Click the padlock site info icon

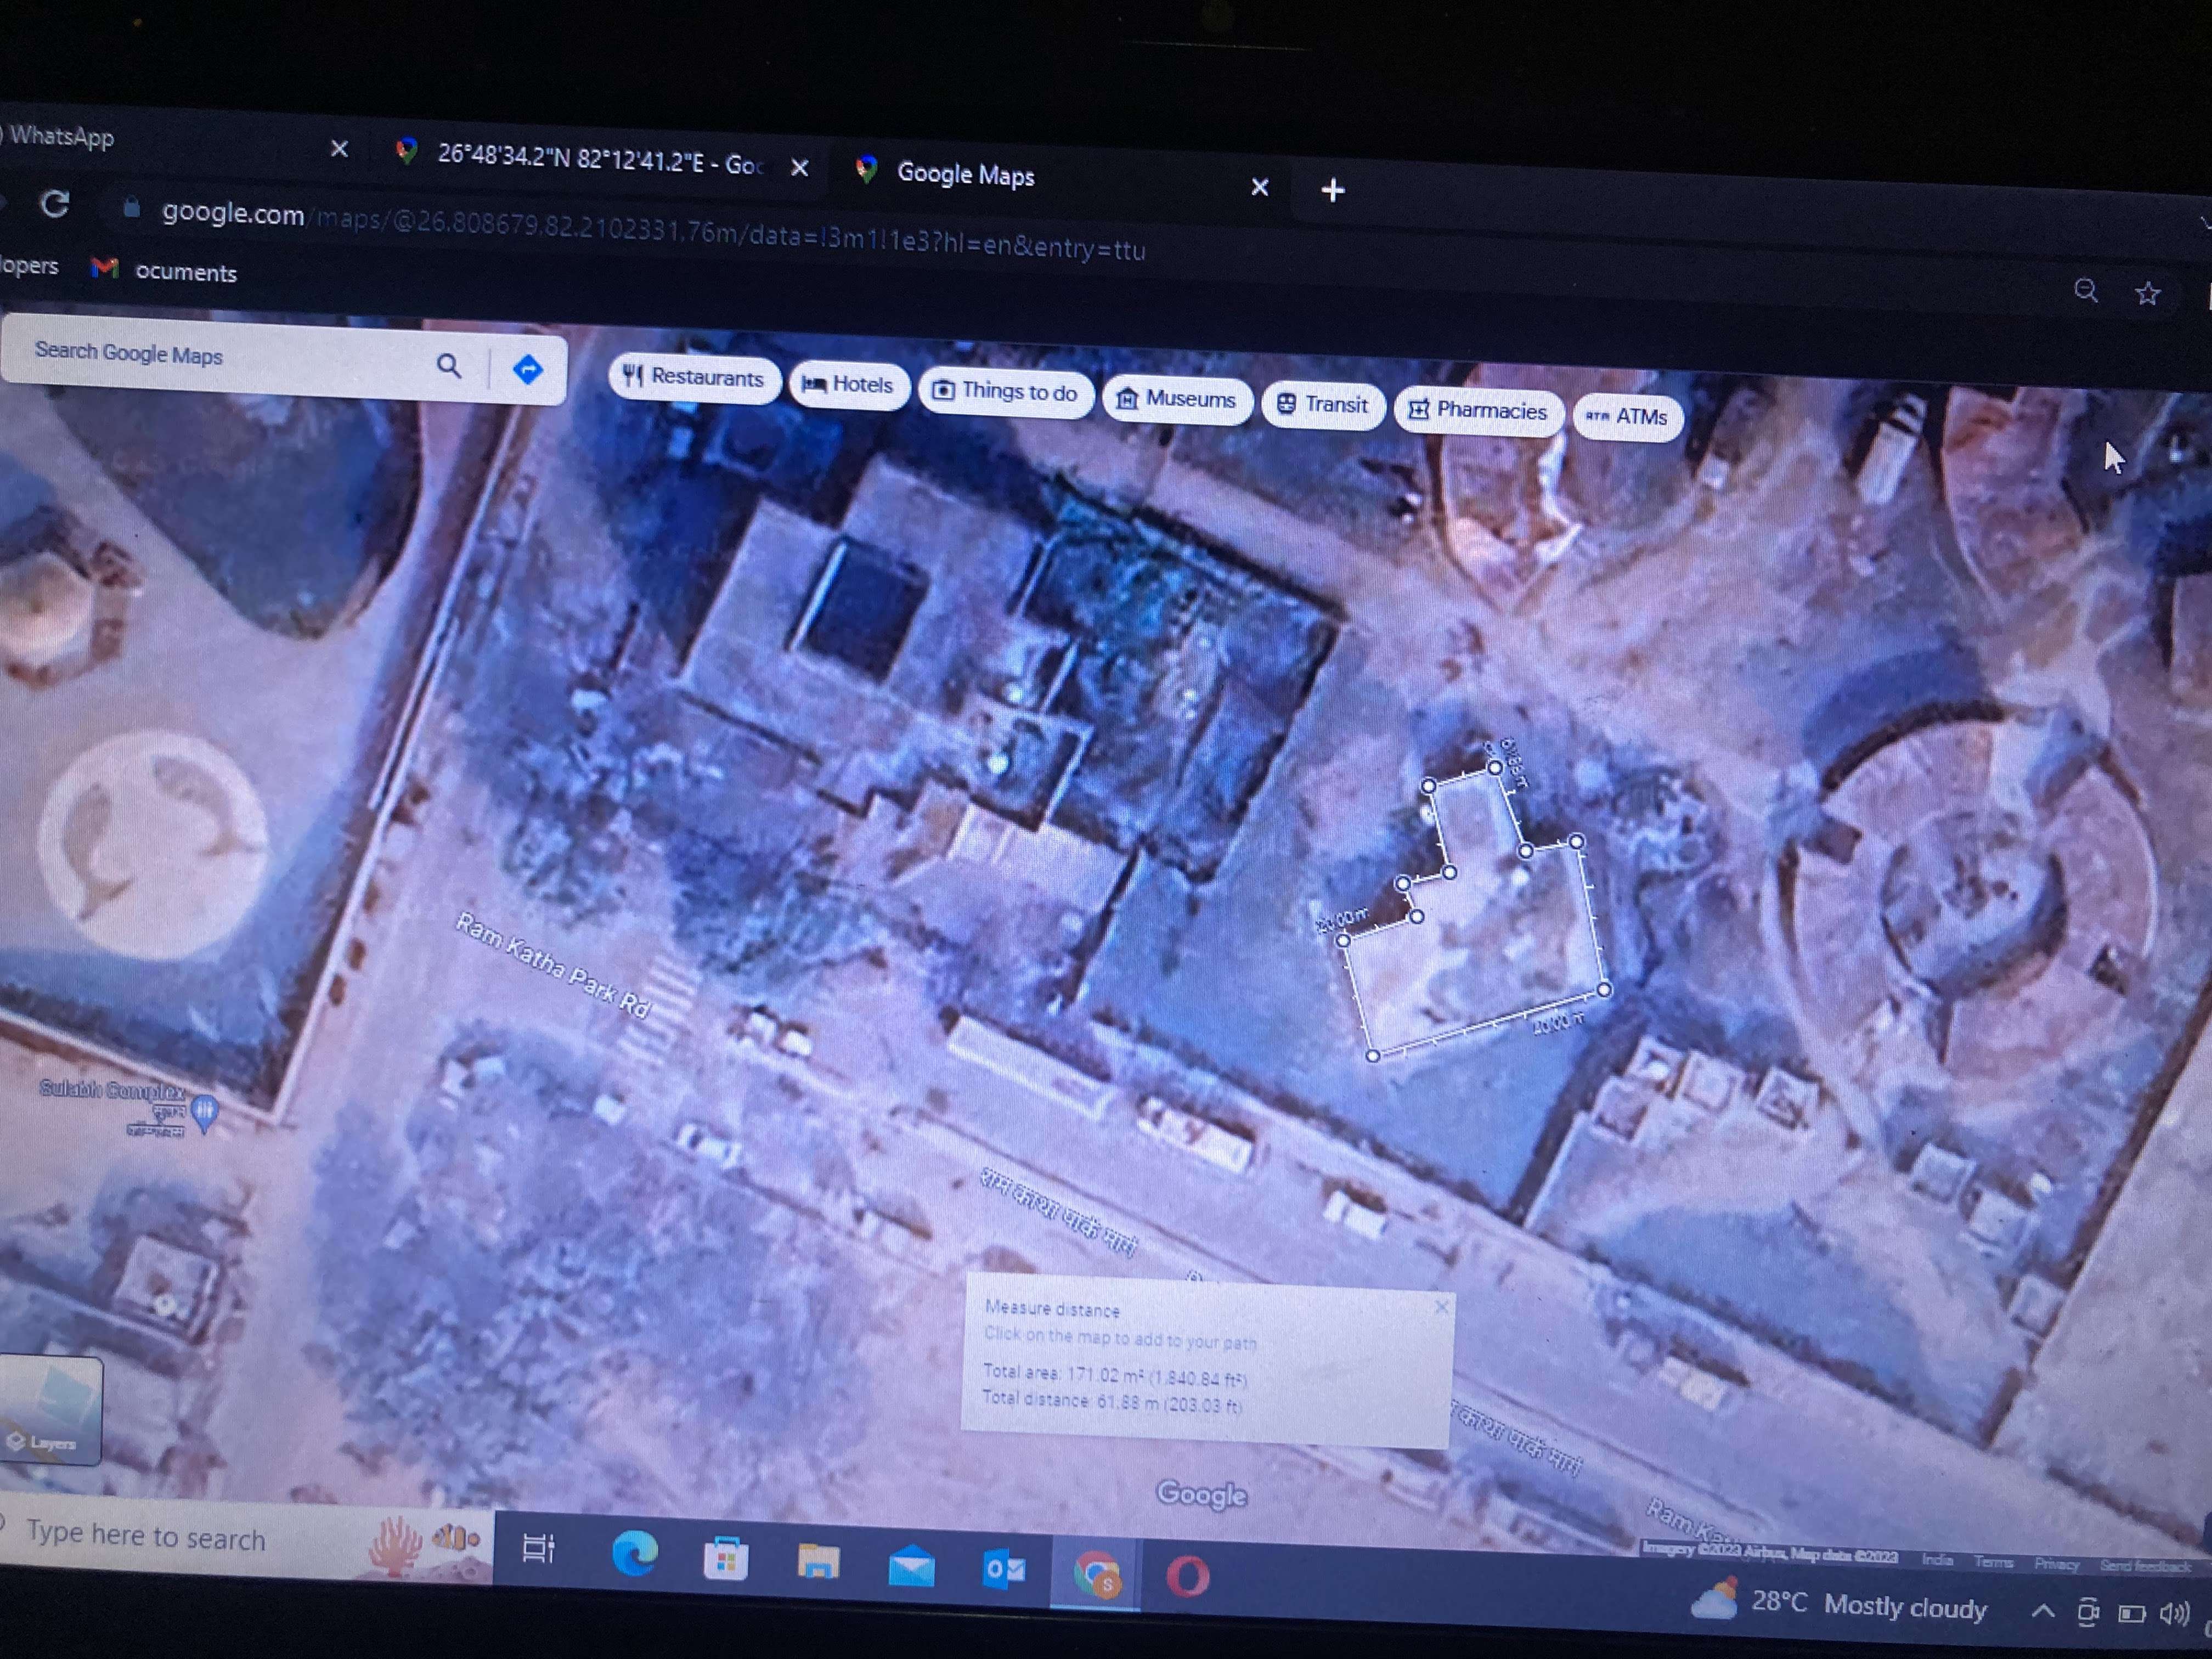(x=131, y=208)
